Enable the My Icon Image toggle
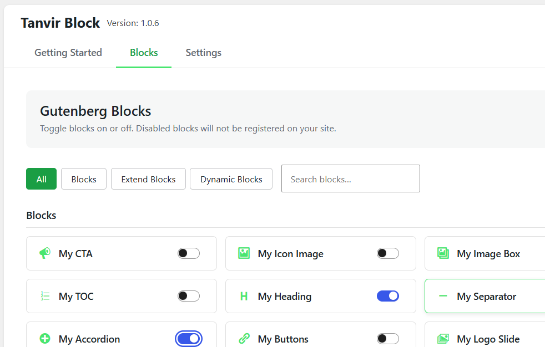The image size is (545, 347). click(388, 253)
